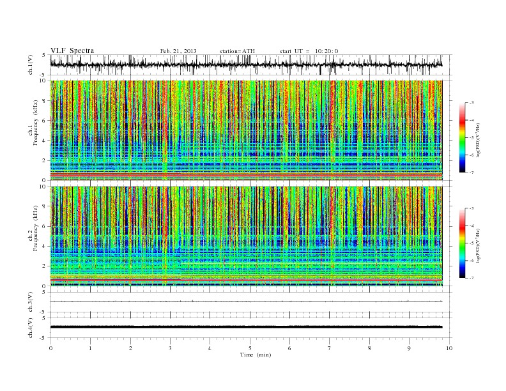Click the 'start UT = 10:20:0' text

(x=309, y=51)
